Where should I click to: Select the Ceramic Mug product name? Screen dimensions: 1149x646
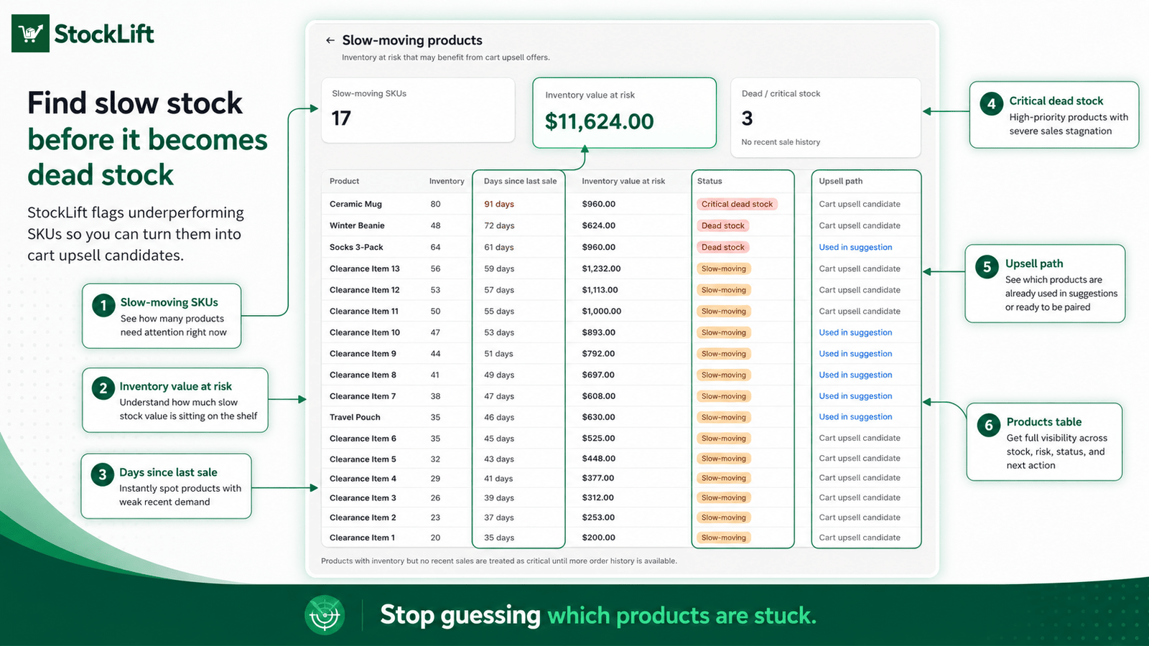point(355,204)
